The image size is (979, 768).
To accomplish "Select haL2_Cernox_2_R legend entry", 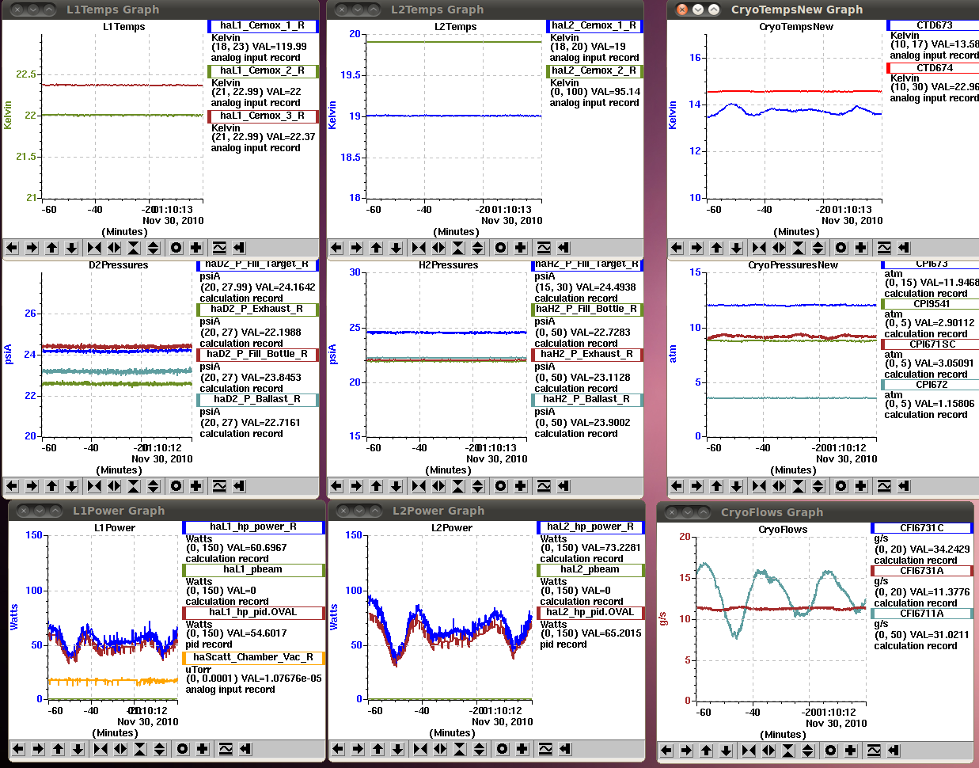I will (x=594, y=70).
